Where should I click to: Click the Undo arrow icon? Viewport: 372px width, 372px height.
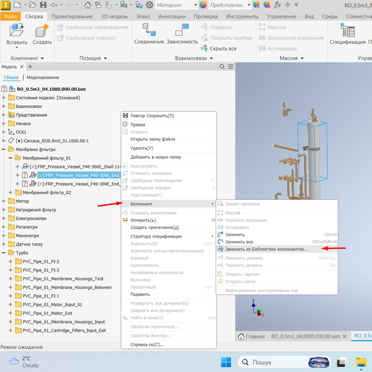click(x=54, y=5)
